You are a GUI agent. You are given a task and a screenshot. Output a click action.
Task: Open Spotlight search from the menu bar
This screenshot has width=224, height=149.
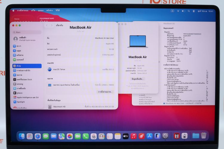(x=189, y=11)
